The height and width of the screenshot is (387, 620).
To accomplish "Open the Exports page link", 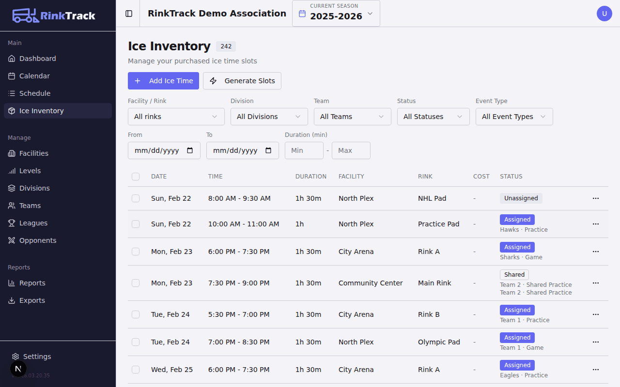I will tap(32, 300).
